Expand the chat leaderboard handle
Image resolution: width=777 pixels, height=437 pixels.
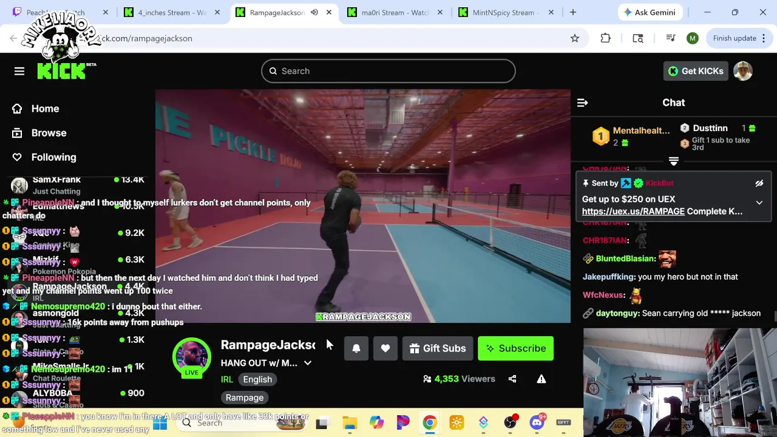(x=673, y=161)
